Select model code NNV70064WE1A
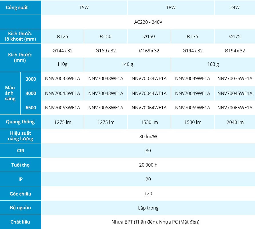This screenshot has width=255, height=229. click(x=149, y=108)
